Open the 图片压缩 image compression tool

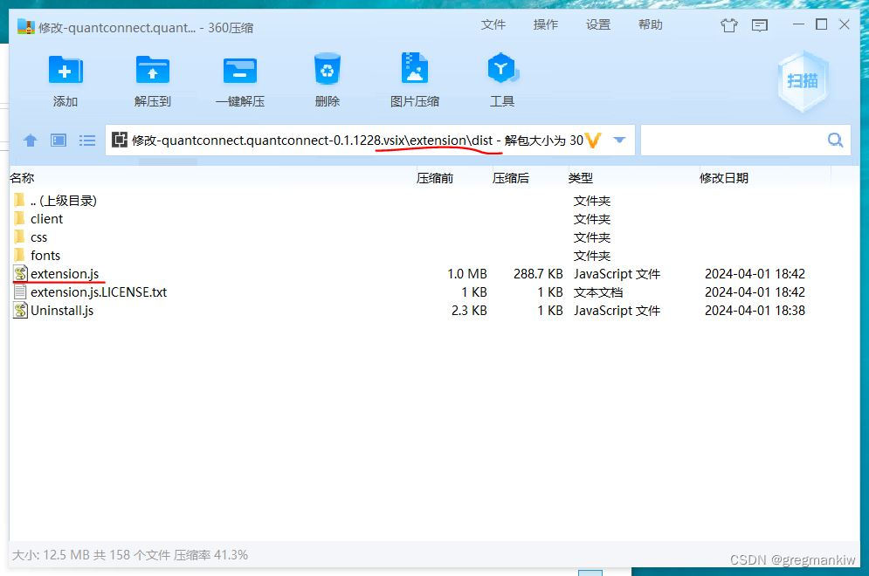415,69
